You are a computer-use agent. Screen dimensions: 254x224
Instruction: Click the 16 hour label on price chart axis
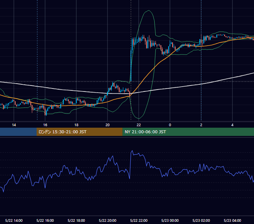(x=45, y=125)
